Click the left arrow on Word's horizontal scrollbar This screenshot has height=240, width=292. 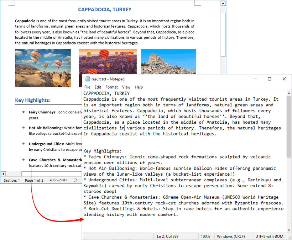pyautogui.click(x=3, y=174)
